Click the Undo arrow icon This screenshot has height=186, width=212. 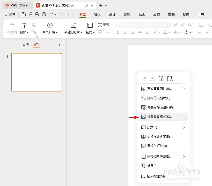(x=51, y=14)
